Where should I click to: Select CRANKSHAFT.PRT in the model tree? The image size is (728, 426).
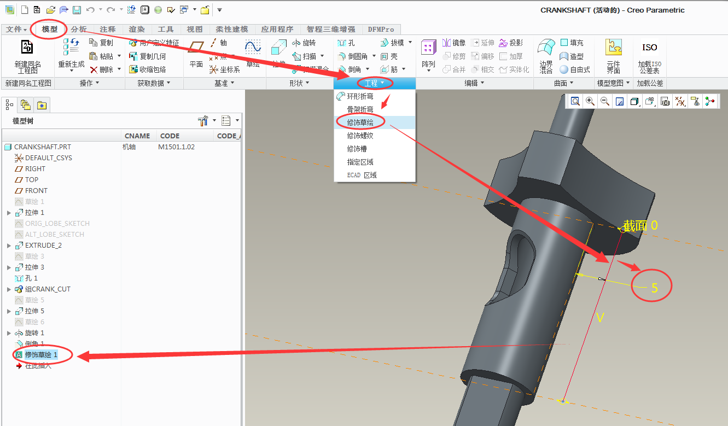(x=37, y=147)
